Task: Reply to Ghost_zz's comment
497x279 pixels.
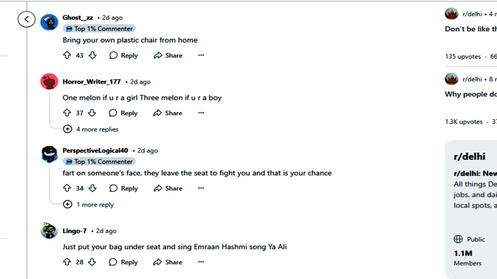Action: (124, 55)
